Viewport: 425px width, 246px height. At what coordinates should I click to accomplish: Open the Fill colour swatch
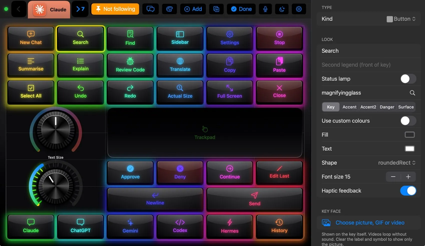coord(409,135)
